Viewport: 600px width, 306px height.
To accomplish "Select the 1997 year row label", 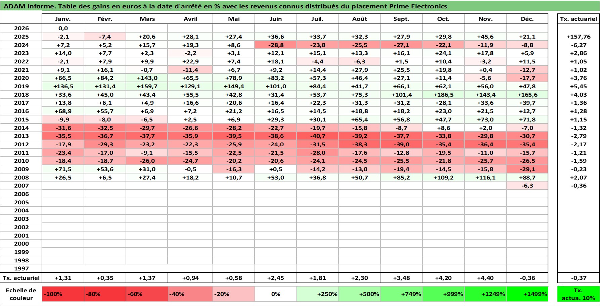I will 21,268.
